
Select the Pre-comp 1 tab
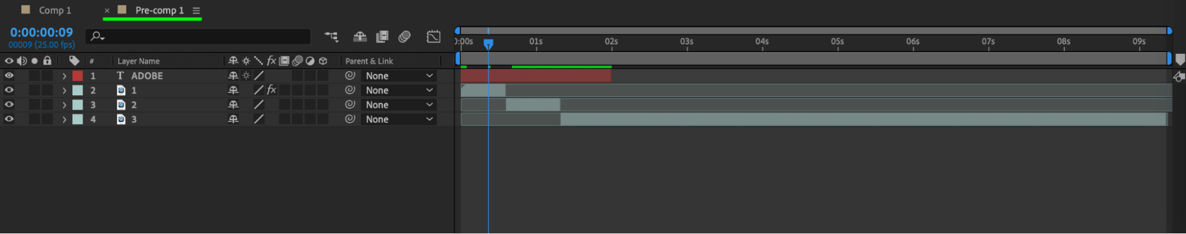tap(160, 11)
